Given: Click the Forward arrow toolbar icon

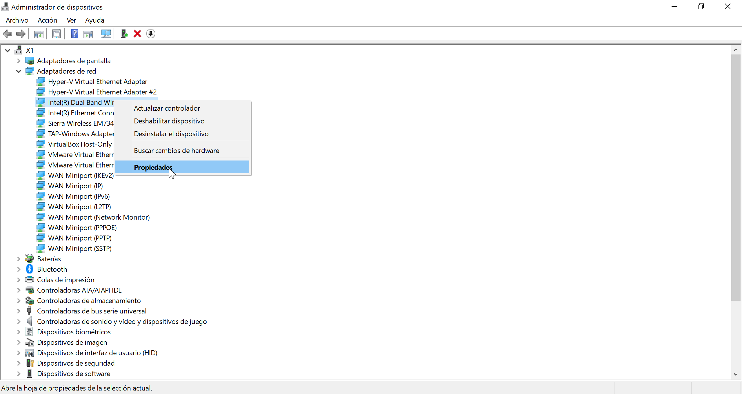Looking at the screenshot, I should click(x=21, y=34).
